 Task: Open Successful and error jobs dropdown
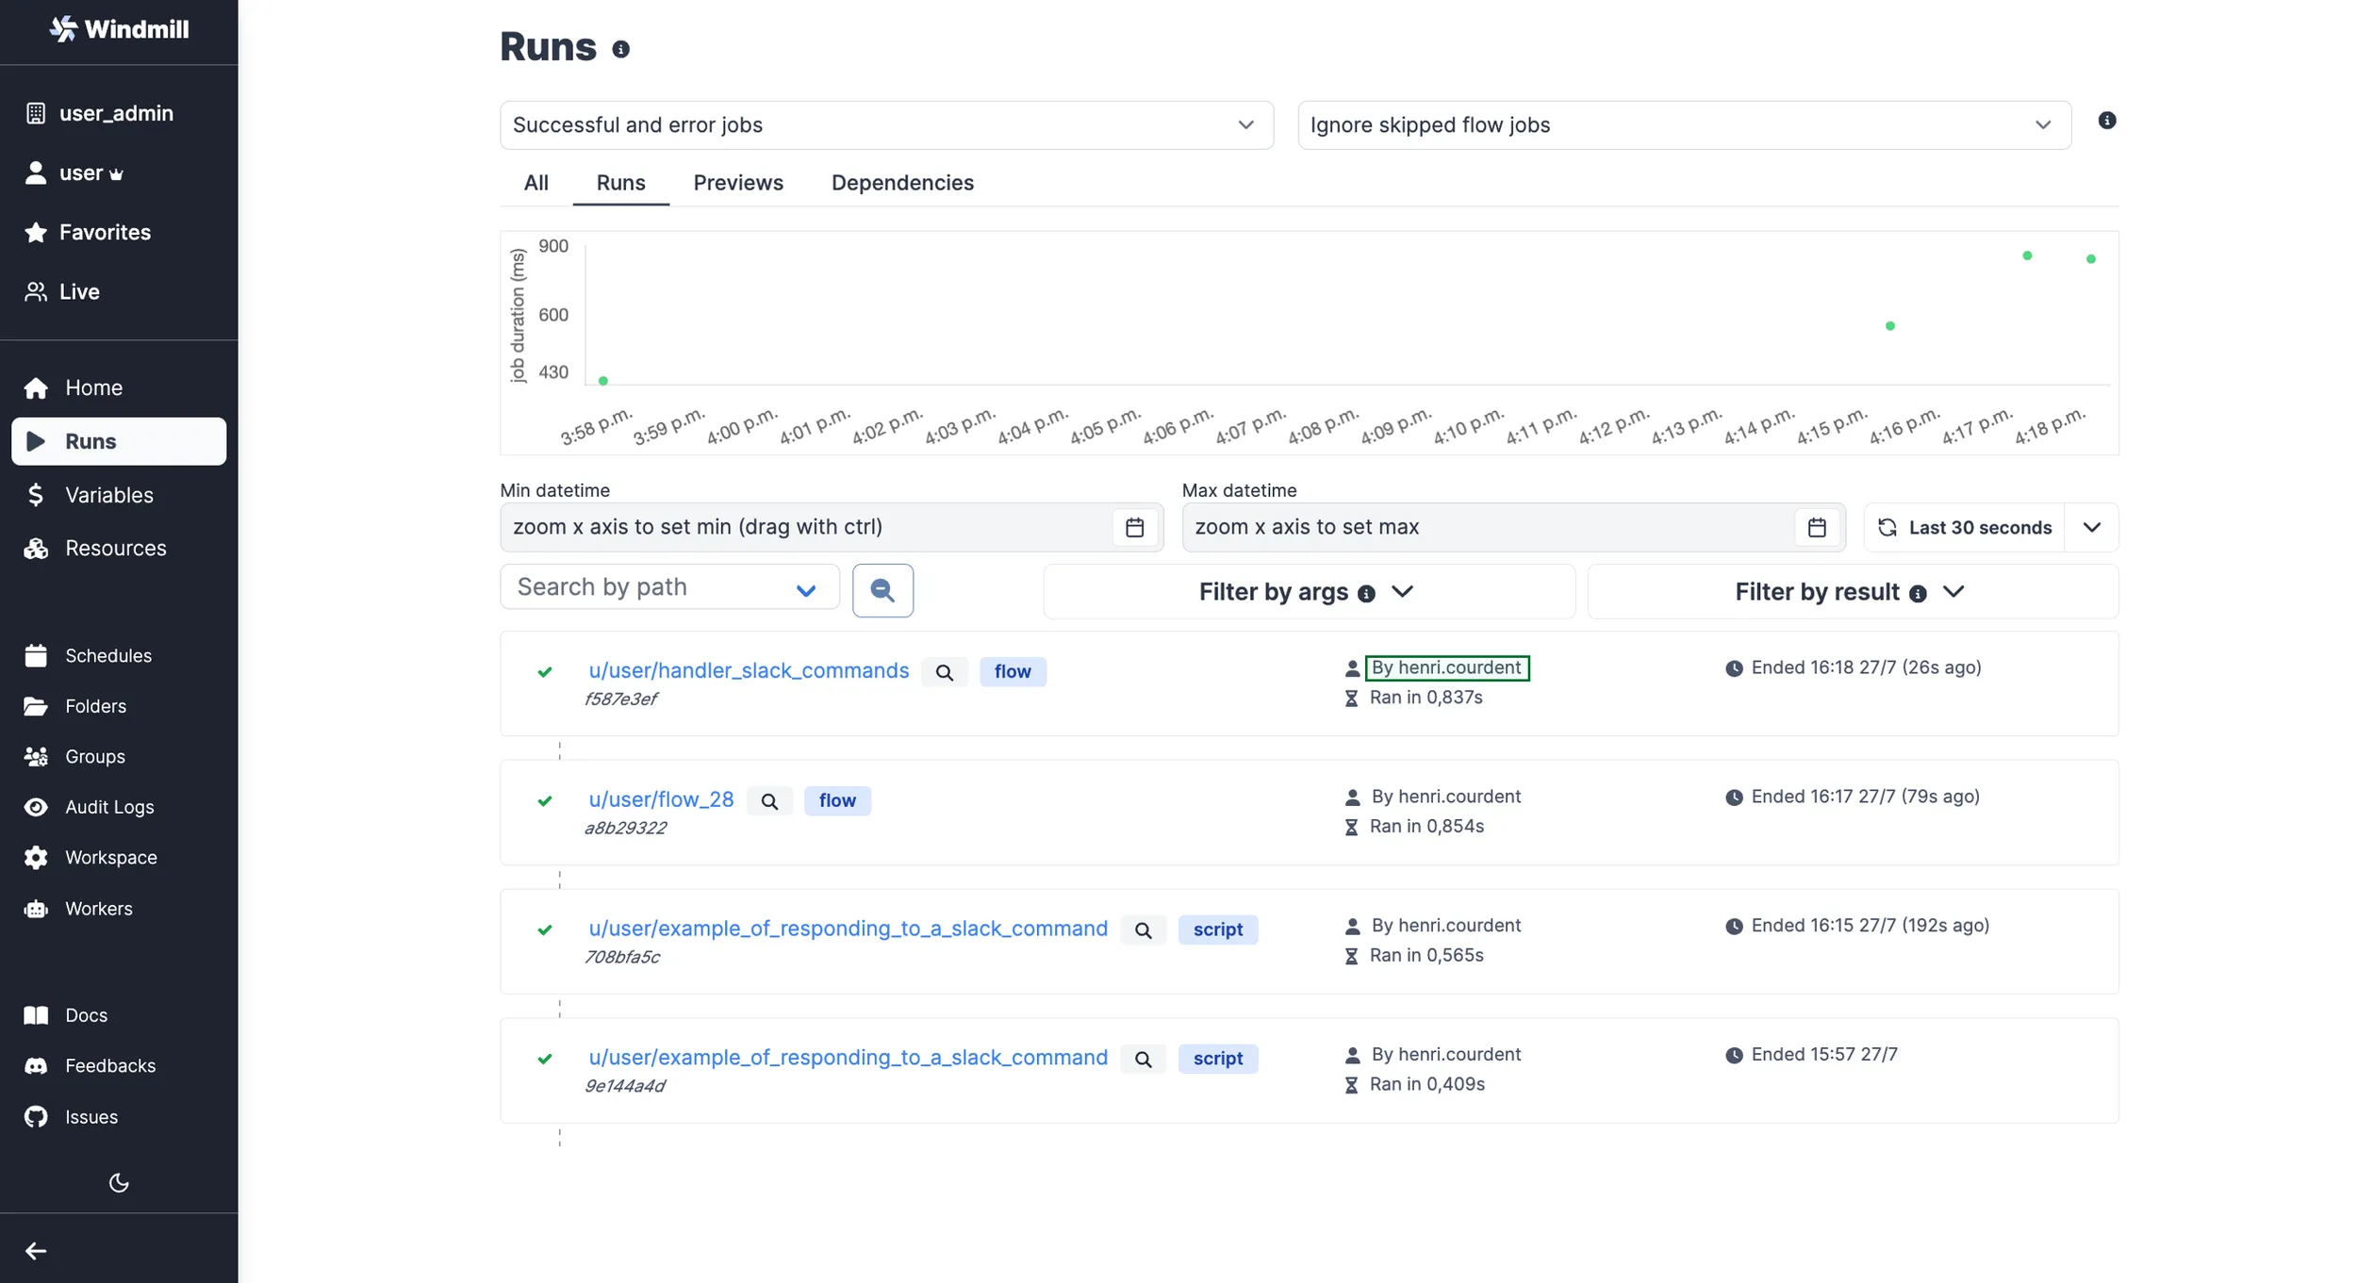(885, 125)
